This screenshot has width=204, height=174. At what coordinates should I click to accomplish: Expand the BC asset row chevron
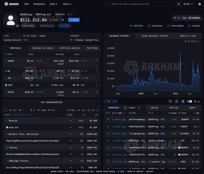point(97,71)
